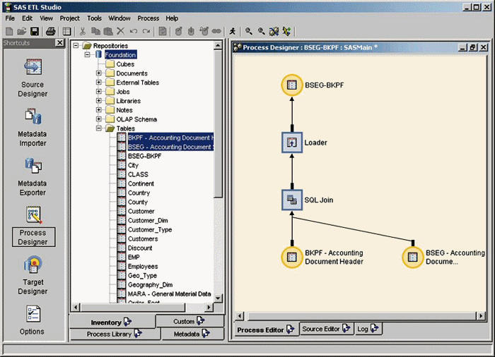Viewport: 495px width, 357px height.
Task: Select the BSEG Accounting Docume... source node
Action: [412, 257]
